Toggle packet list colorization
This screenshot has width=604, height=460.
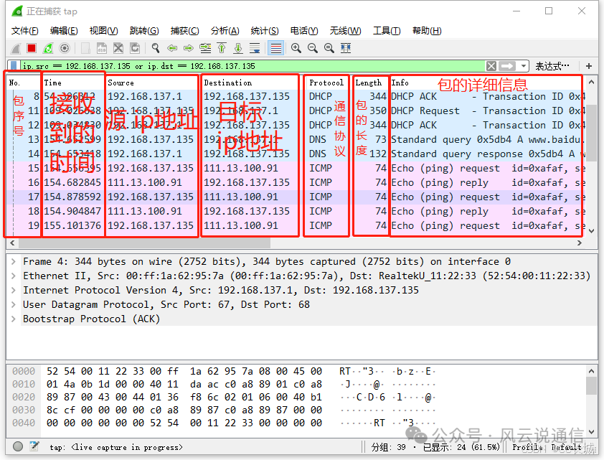click(x=275, y=48)
